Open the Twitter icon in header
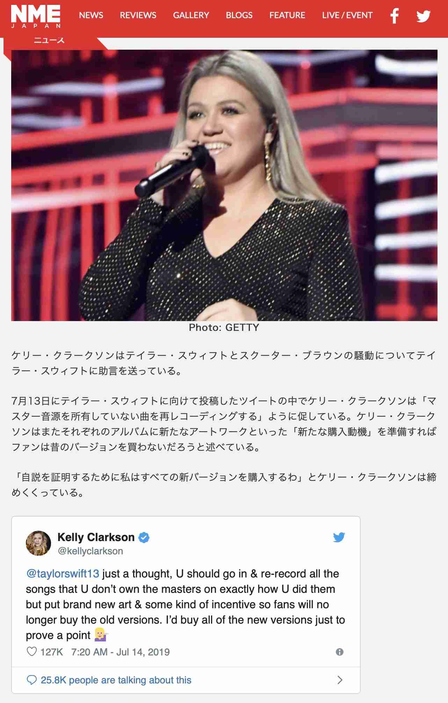The height and width of the screenshot is (703, 448). point(423,16)
